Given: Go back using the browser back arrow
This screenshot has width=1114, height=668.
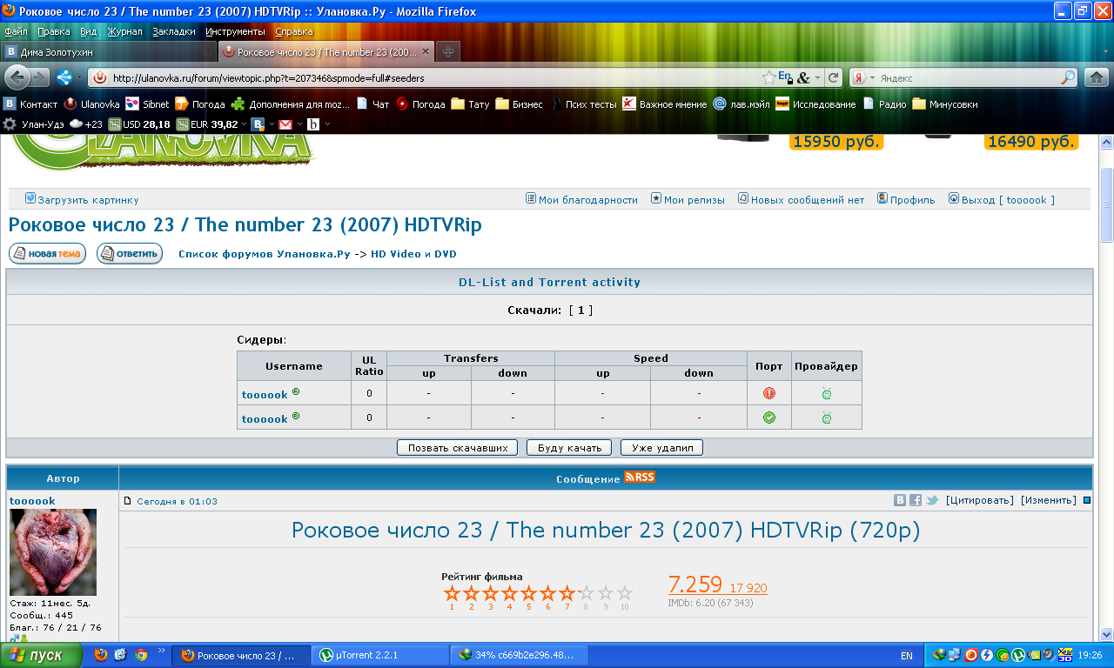Looking at the screenshot, I should [17, 77].
